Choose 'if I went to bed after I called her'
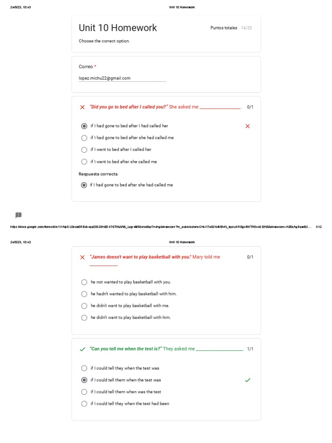The image size is (332, 443). click(84, 150)
